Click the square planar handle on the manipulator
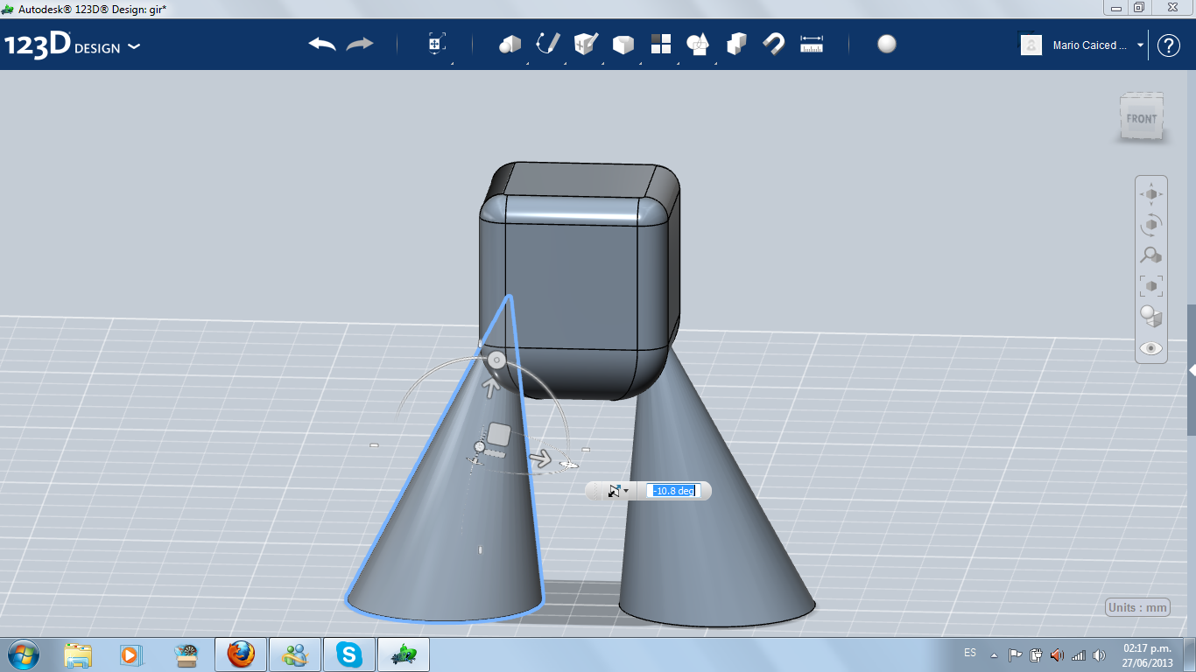The width and height of the screenshot is (1196, 672). tap(499, 434)
